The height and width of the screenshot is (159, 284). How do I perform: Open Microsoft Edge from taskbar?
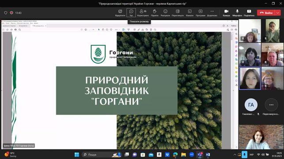tap(175, 155)
